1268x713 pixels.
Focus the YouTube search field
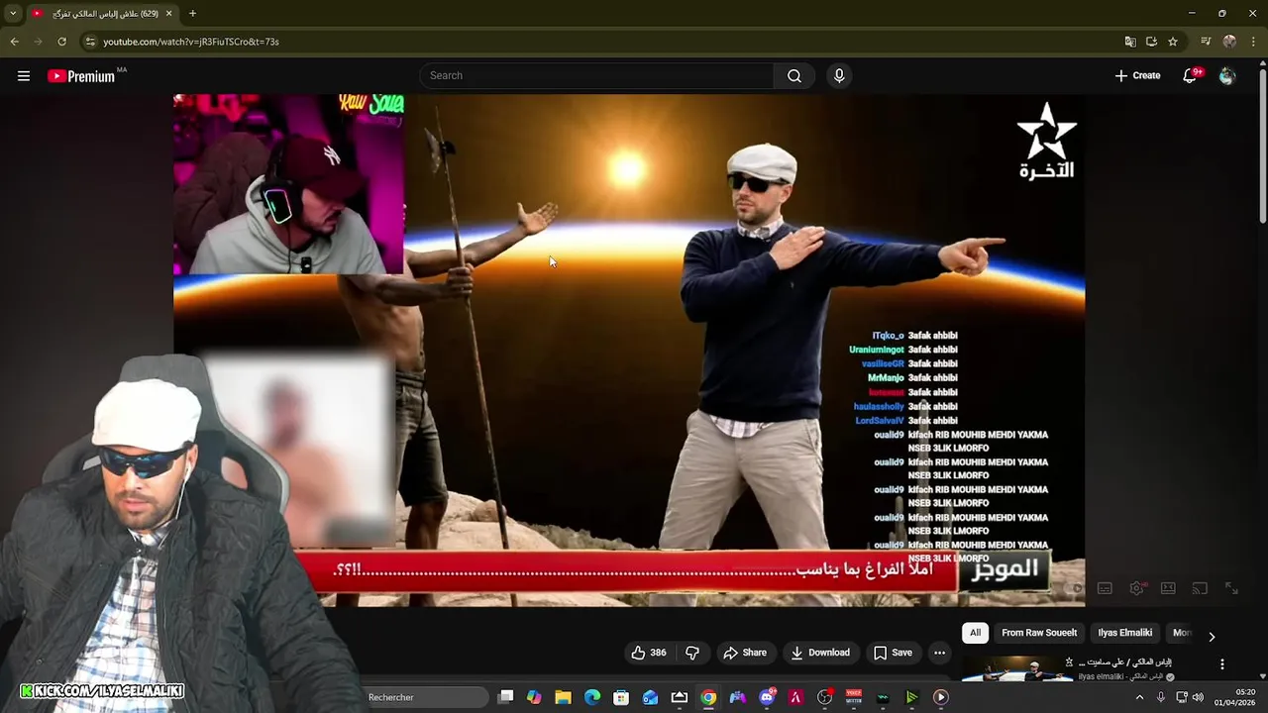tap(597, 75)
